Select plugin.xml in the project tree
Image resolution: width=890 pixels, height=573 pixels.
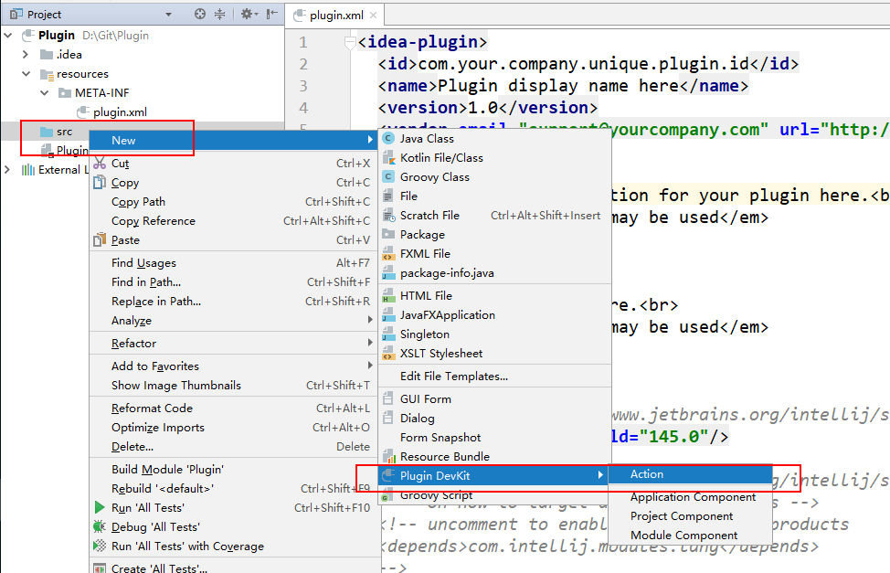click(120, 111)
